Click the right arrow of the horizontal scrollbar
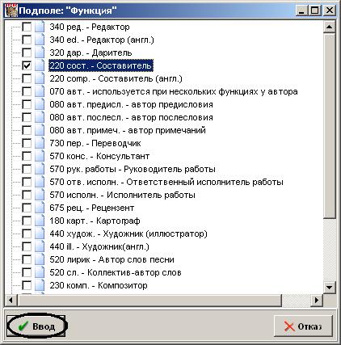 pos(317,300)
